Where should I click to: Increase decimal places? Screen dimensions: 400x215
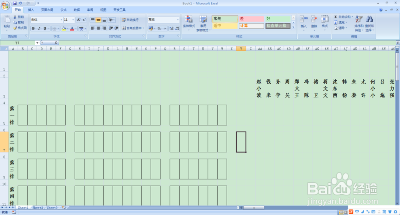click(x=172, y=28)
